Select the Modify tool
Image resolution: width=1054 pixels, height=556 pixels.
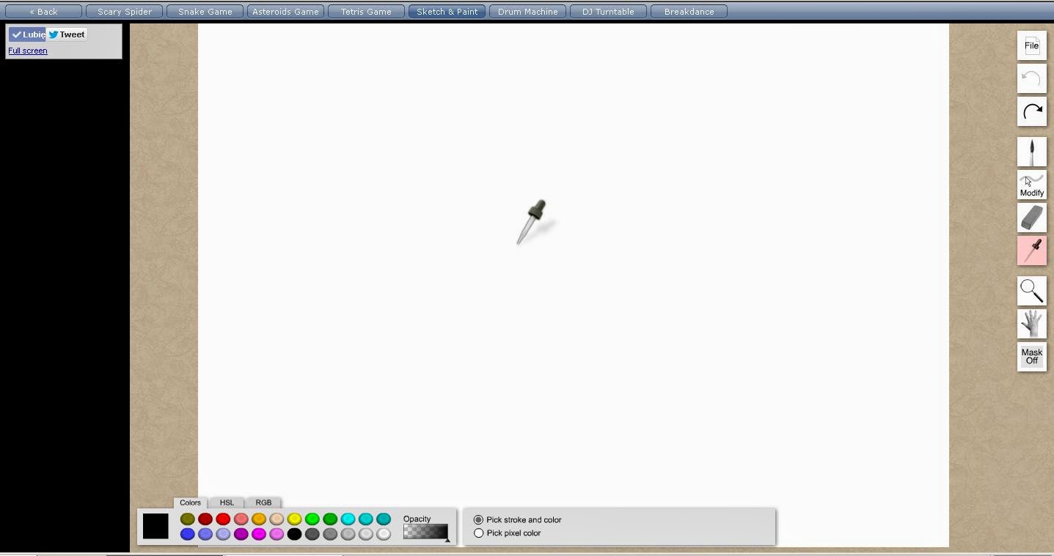(x=1031, y=185)
